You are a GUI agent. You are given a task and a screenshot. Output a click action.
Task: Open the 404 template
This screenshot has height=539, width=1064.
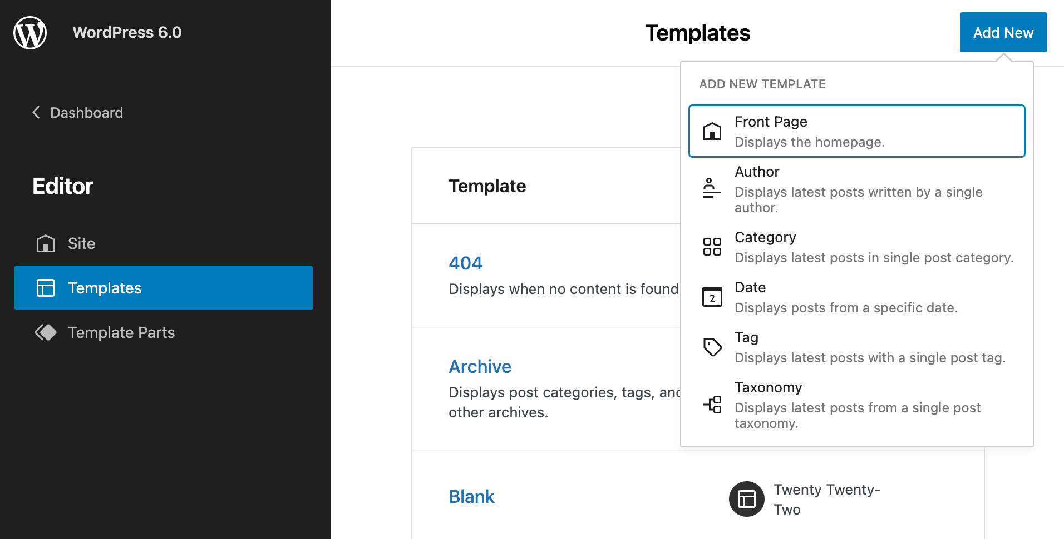tap(465, 262)
